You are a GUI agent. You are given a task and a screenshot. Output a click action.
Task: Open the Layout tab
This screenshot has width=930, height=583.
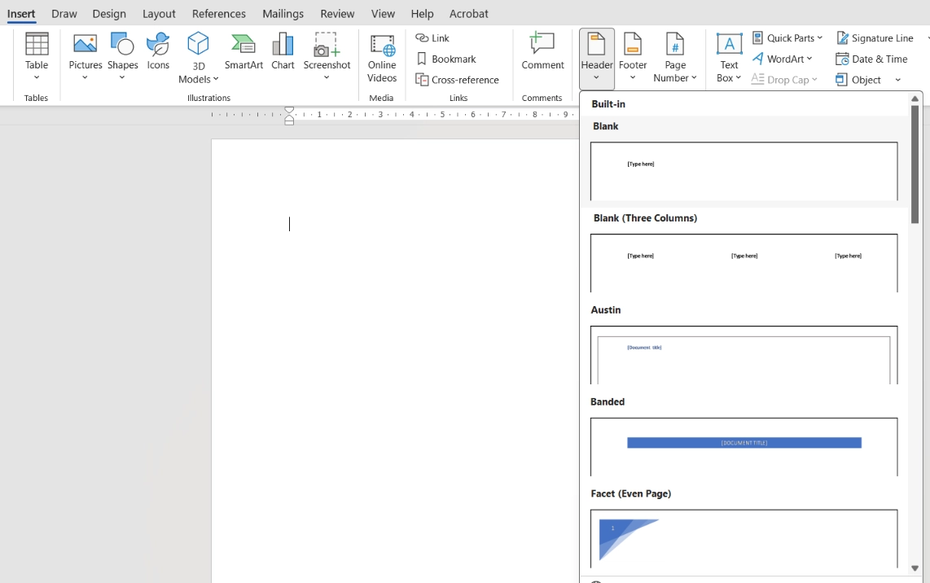pyautogui.click(x=159, y=14)
